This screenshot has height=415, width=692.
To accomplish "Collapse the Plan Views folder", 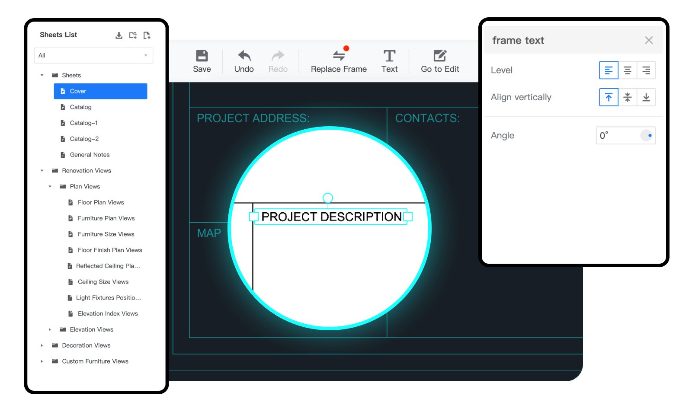I will pos(50,187).
